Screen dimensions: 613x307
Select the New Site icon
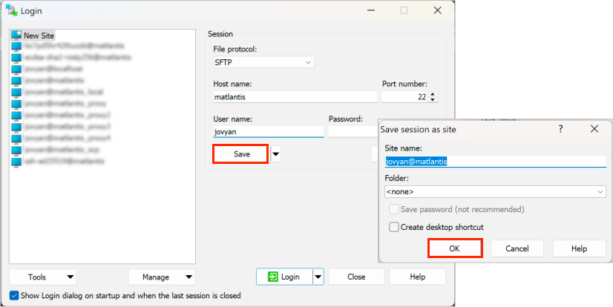pyautogui.click(x=16, y=35)
